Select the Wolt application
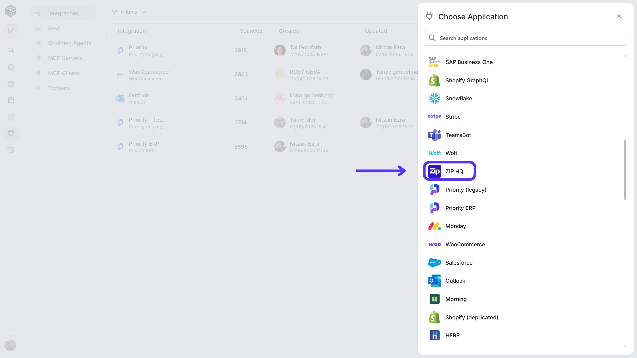637x358 pixels. [451, 153]
